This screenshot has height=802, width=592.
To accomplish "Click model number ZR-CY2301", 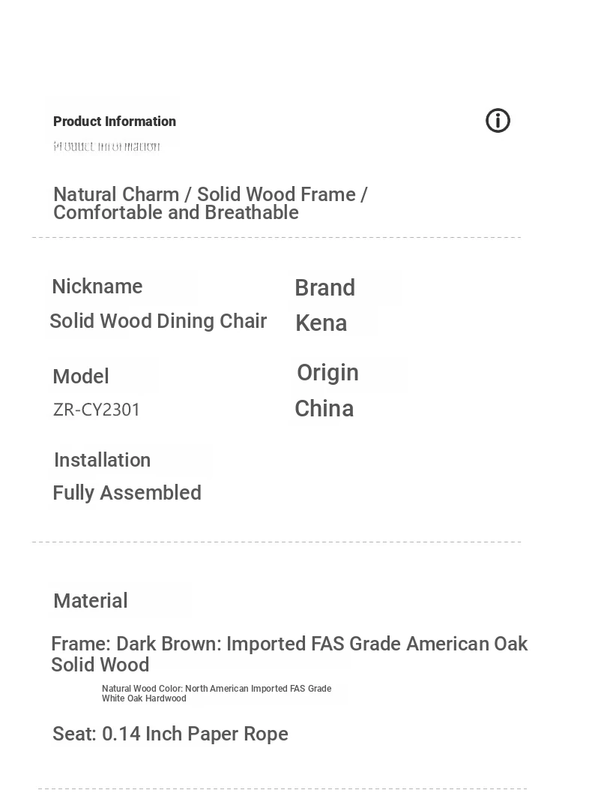I will click(x=97, y=410).
